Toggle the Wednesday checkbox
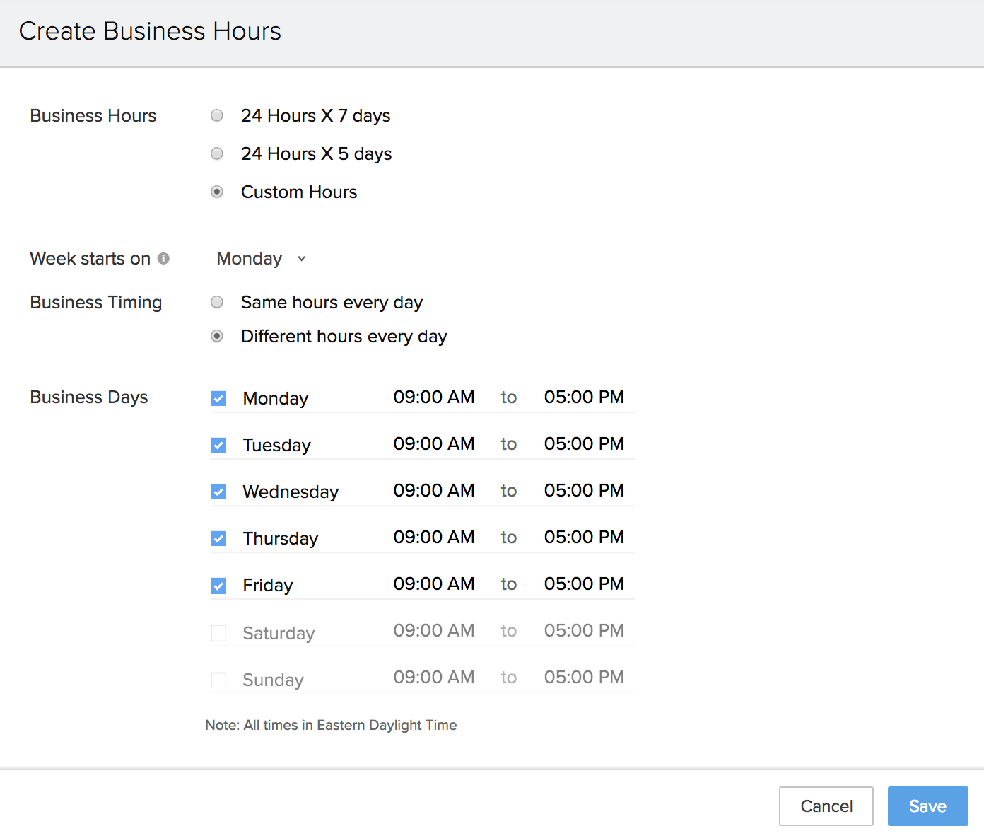 click(218, 492)
